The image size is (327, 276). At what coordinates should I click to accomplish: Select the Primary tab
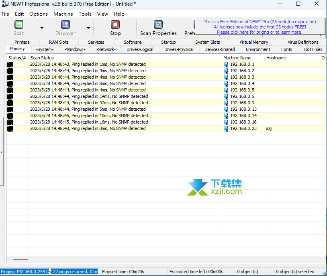(18, 49)
